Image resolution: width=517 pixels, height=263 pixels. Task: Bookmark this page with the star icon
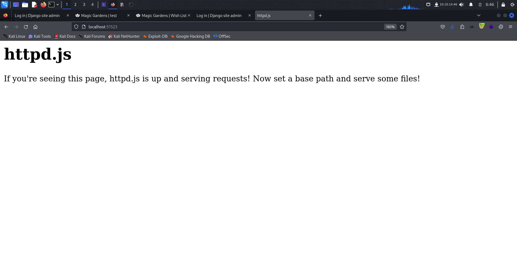click(402, 27)
